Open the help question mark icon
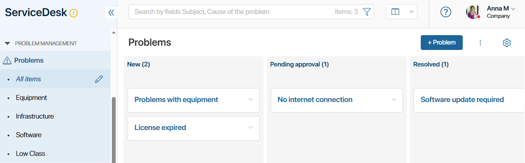Viewport: 525px width, 163px height. 446,12
